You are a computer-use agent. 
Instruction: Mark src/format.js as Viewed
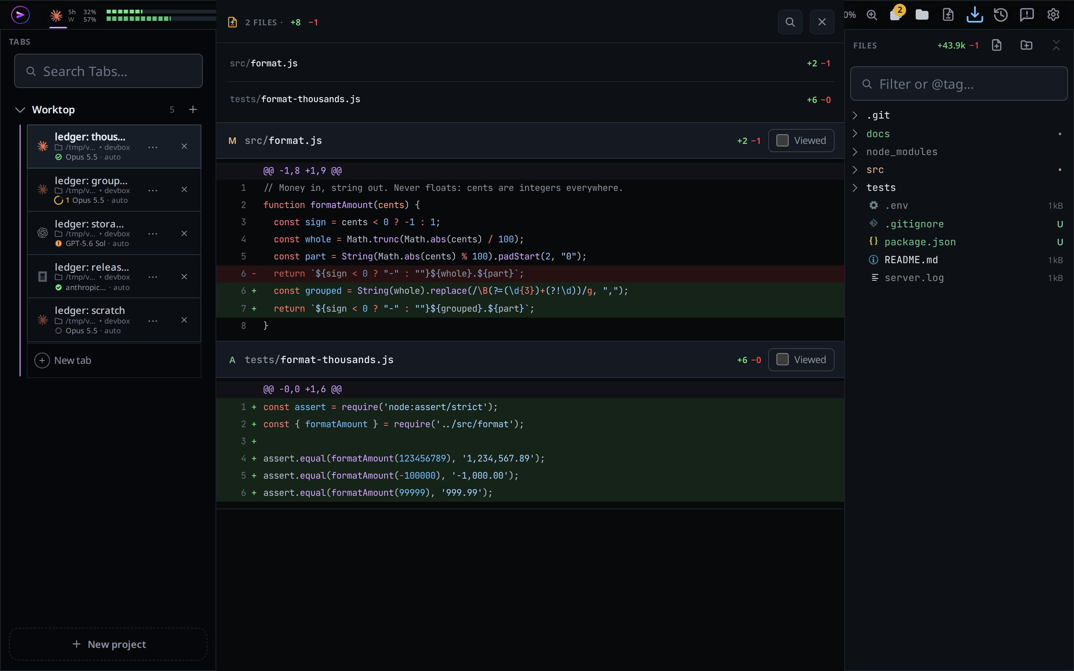pos(801,141)
